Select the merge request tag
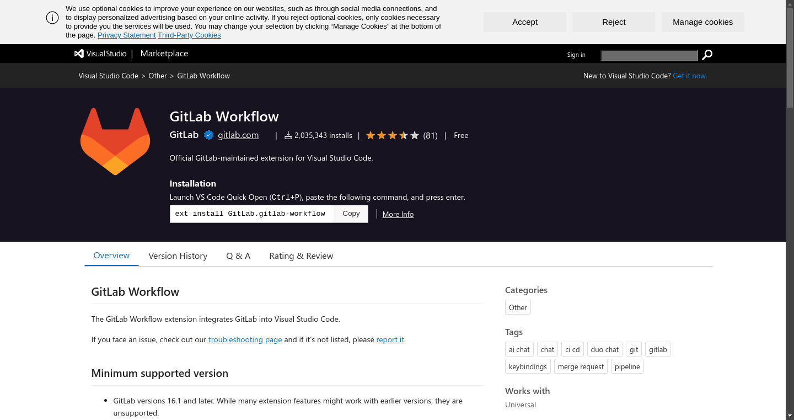Screen dimensions: 794x420 click(x=581, y=366)
